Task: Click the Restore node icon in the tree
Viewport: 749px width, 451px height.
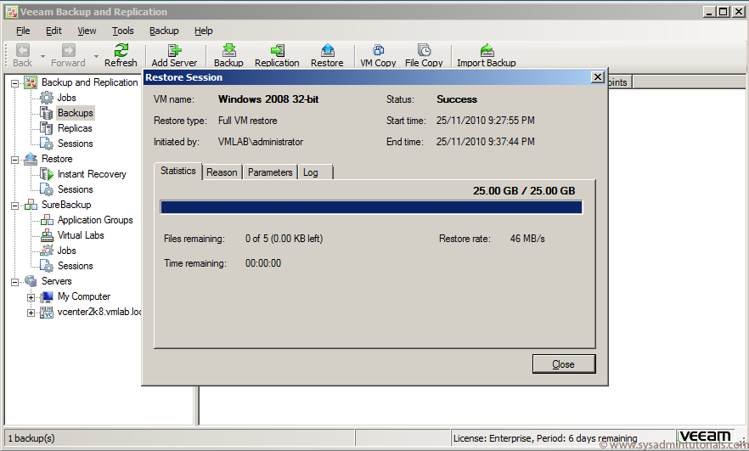Action: [x=31, y=159]
